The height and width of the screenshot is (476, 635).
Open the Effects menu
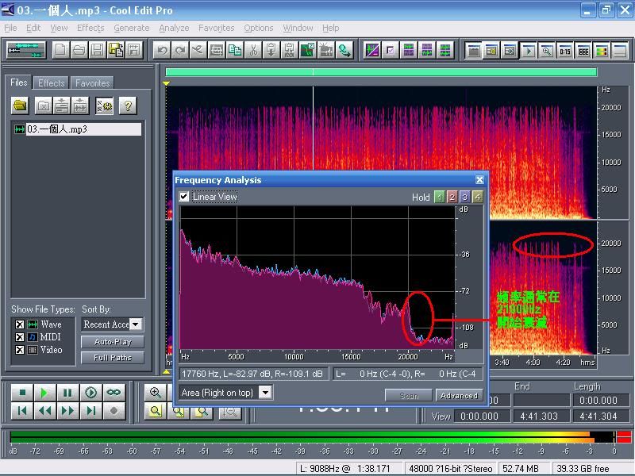[90, 28]
